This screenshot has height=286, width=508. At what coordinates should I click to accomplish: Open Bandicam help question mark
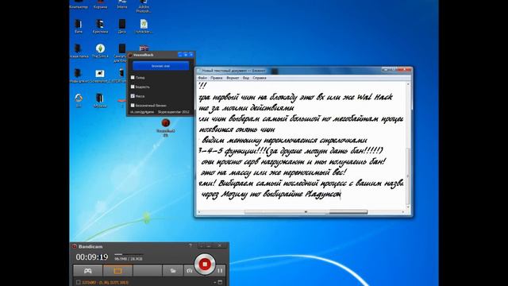(x=190, y=245)
